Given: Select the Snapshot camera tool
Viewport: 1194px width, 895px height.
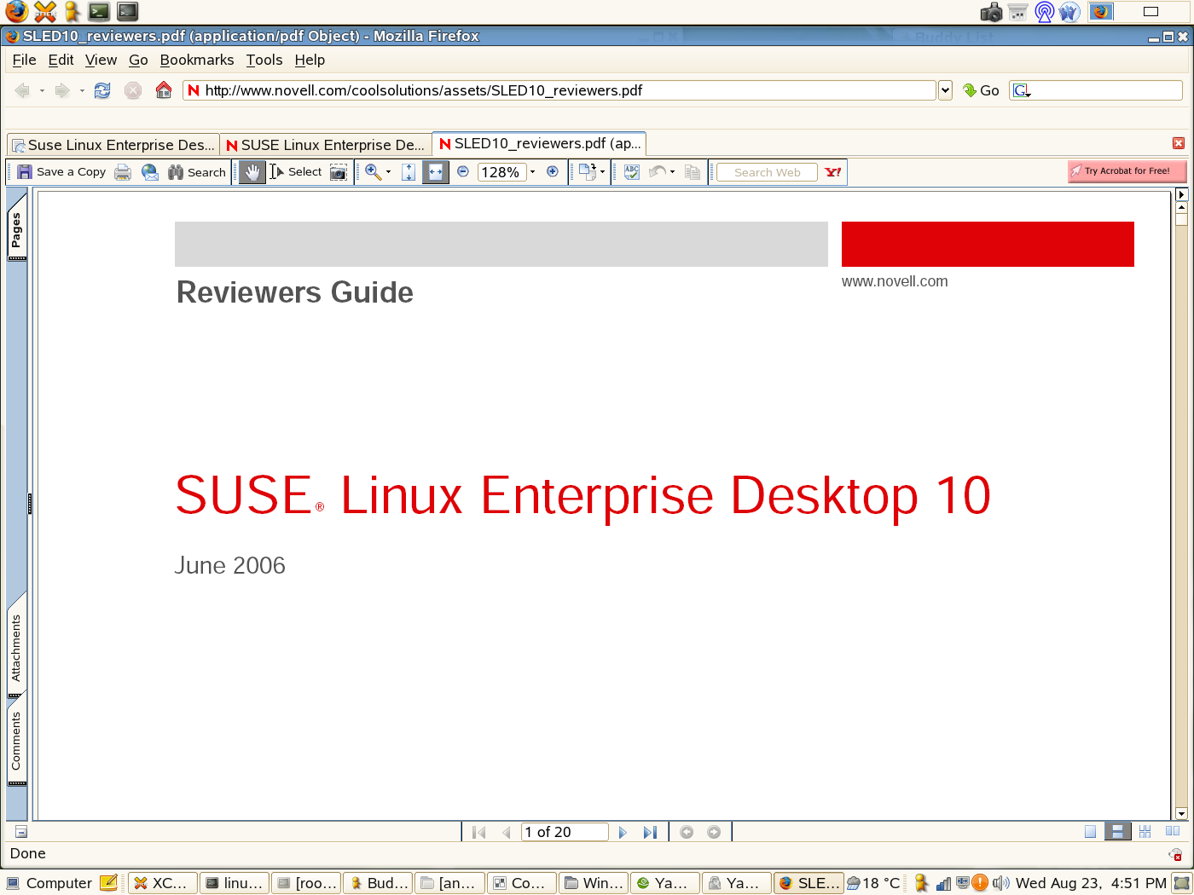Looking at the screenshot, I should click(339, 172).
